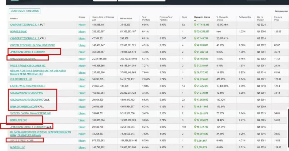The width and height of the screenshot is (289, 151).
Task: Click green up arrow in Victory Capital row
Action: (195, 113)
